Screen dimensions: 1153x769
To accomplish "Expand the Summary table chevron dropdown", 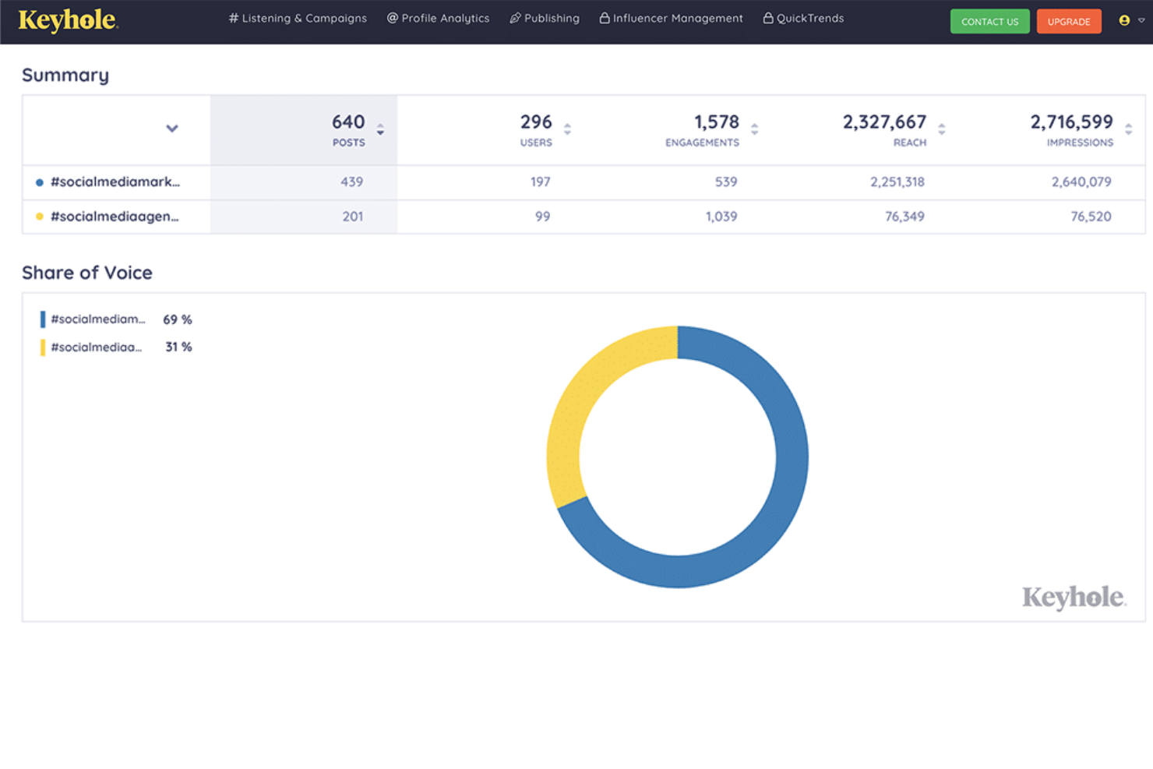I will coord(172,129).
